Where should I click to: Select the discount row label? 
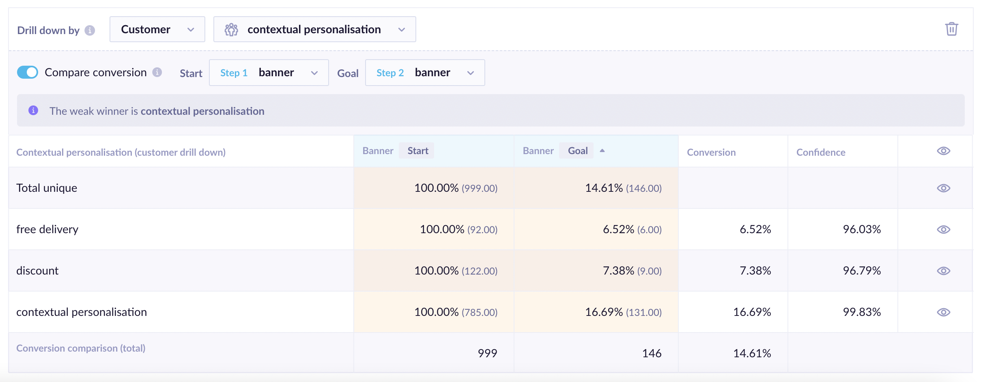[x=37, y=271]
